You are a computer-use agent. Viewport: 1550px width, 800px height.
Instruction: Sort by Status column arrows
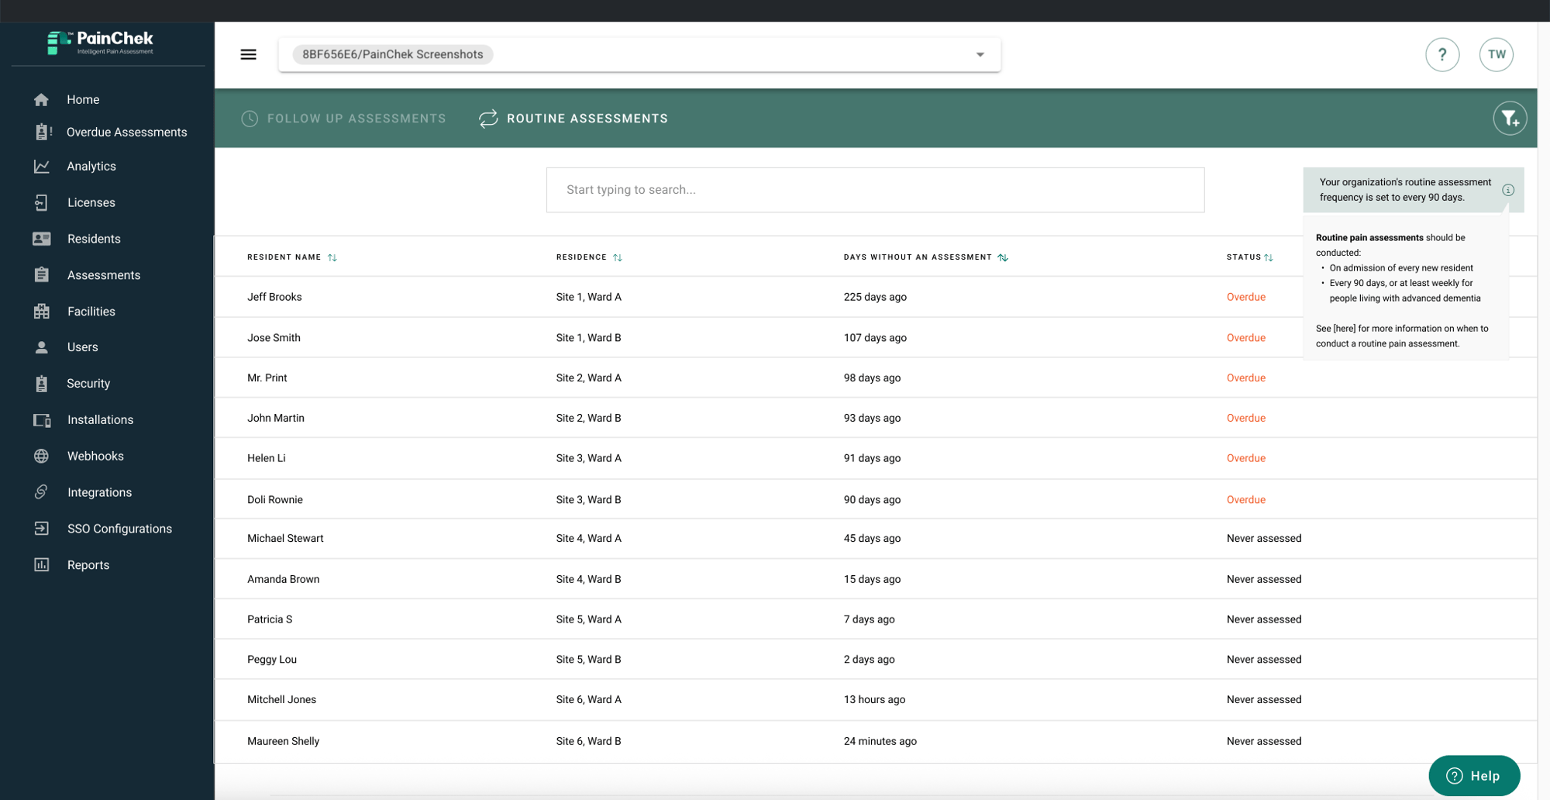point(1269,257)
